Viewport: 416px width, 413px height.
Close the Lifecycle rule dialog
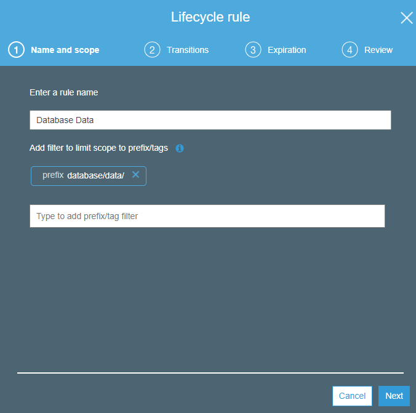point(406,18)
